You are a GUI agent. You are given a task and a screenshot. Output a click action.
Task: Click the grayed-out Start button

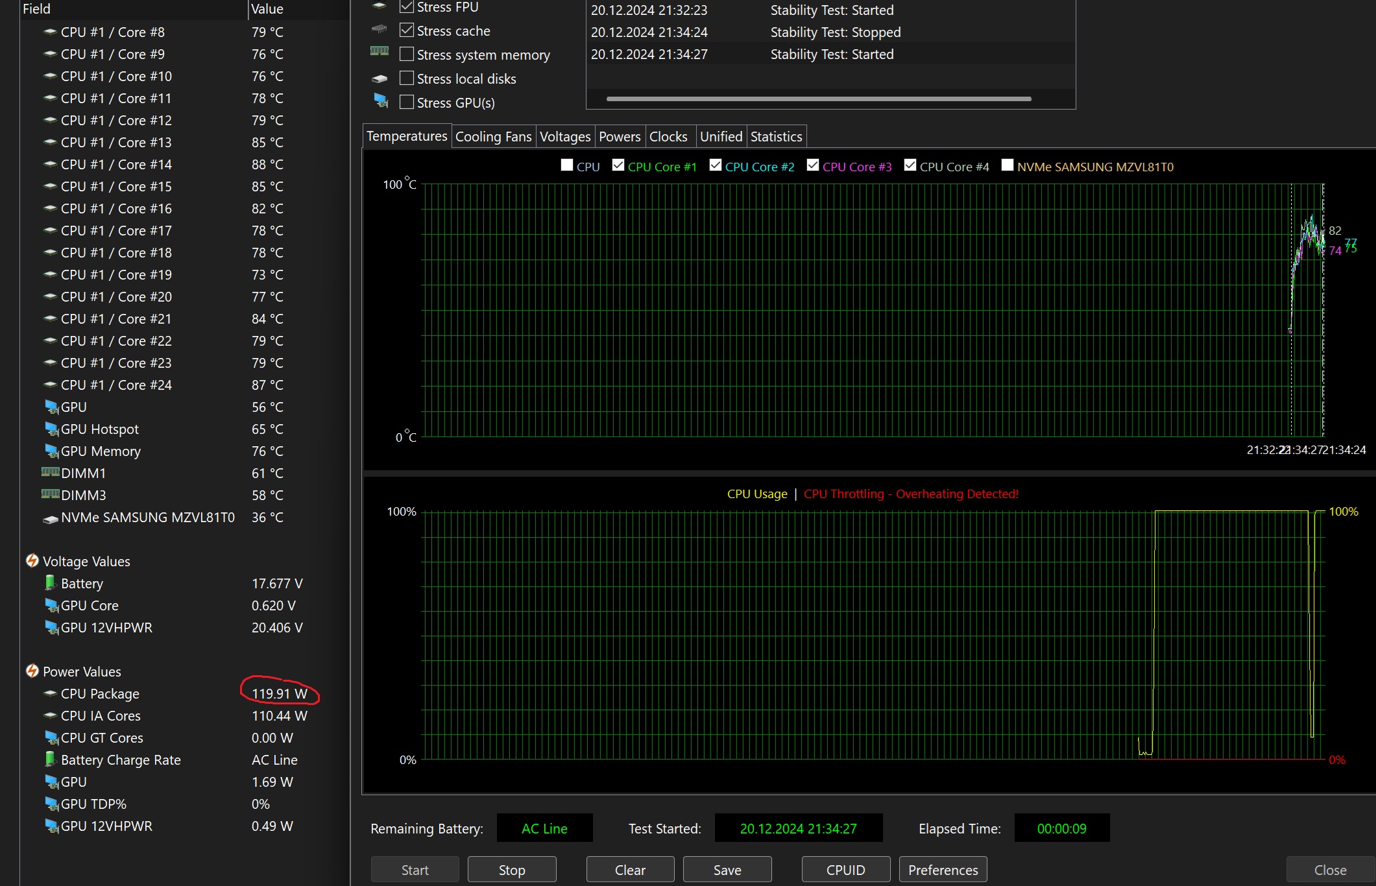pyautogui.click(x=415, y=869)
